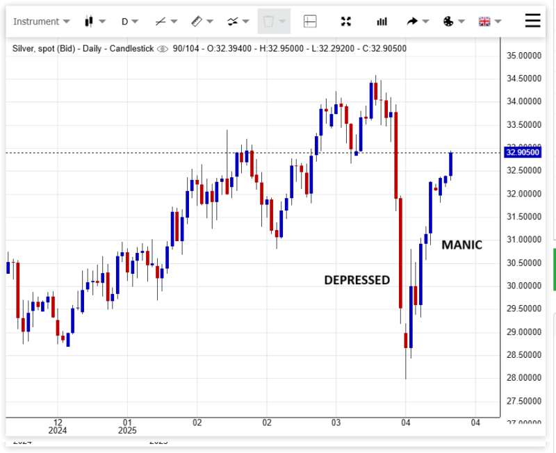The width and height of the screenshot is (556, 453).
Task: Open the indicators menu
Action: tap(238, 22)
